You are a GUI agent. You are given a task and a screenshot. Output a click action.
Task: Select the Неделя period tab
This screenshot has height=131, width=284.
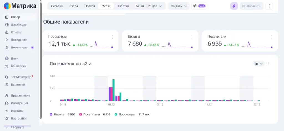point(90,6)
